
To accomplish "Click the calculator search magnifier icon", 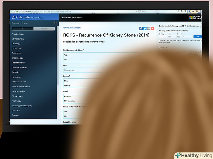I will coord(56,23).
